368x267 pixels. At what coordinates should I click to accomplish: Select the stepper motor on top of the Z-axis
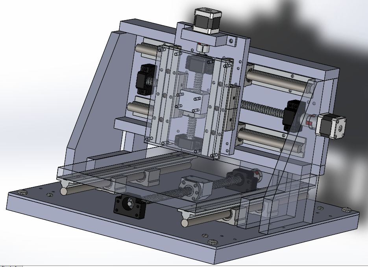(x=208, y=22)
